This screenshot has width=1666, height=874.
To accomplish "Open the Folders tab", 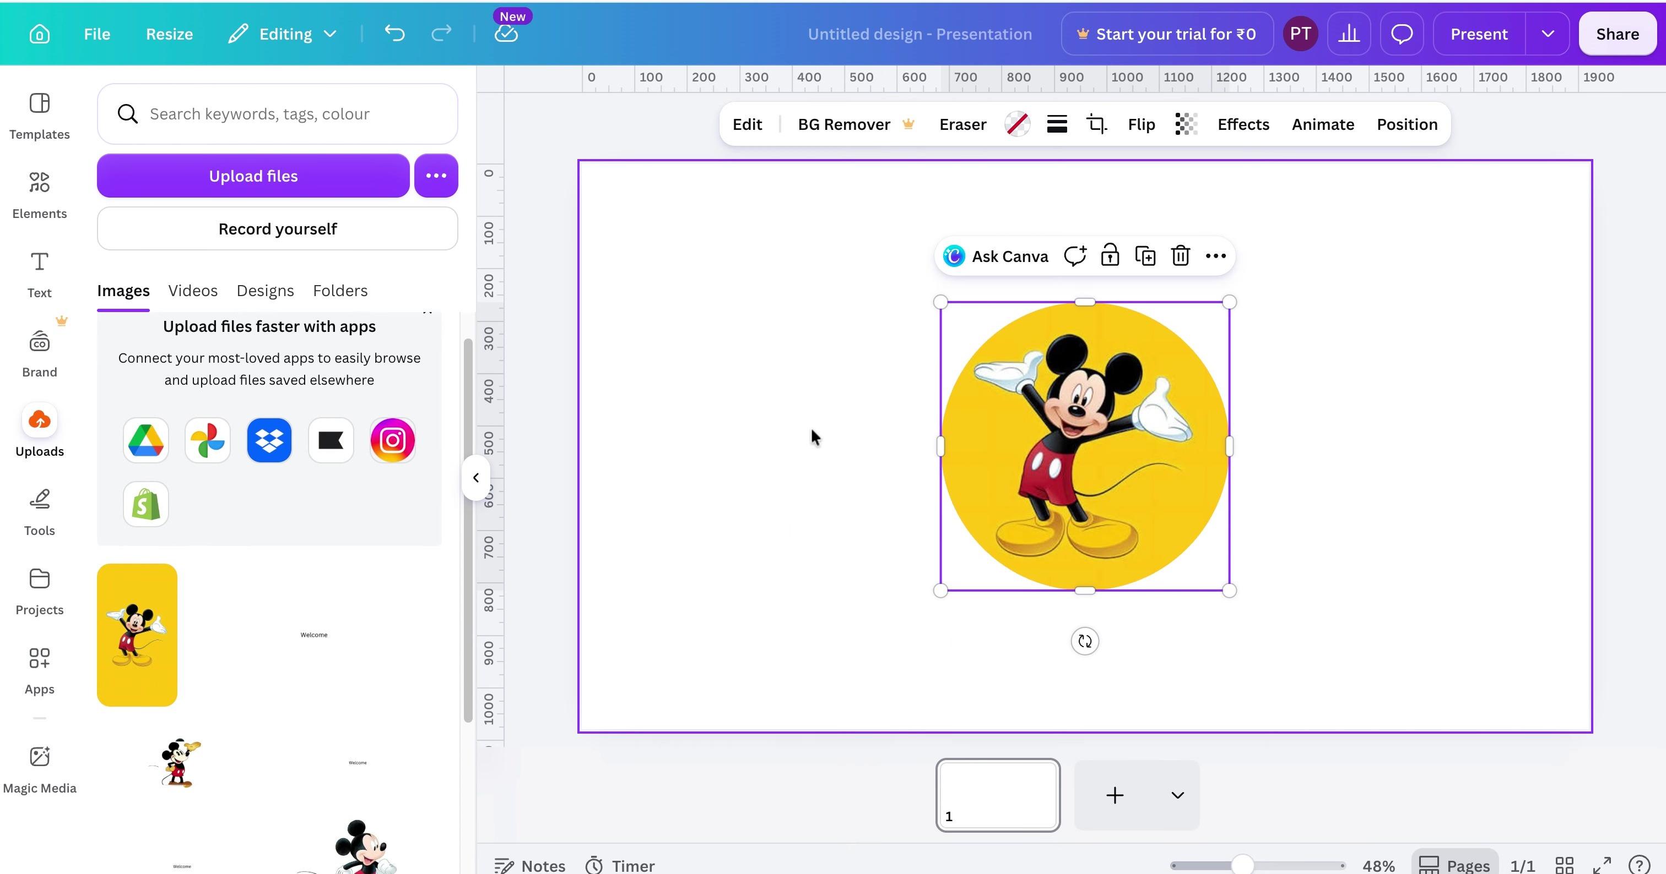I will tap(340, 290).
